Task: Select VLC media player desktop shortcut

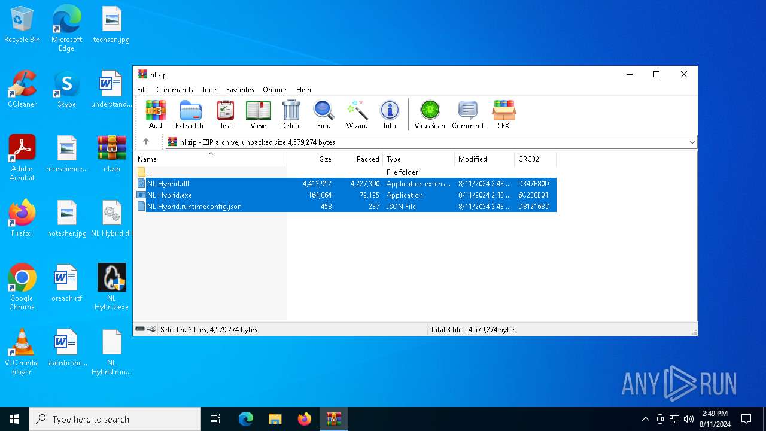Action: click(x=22, y=352)
